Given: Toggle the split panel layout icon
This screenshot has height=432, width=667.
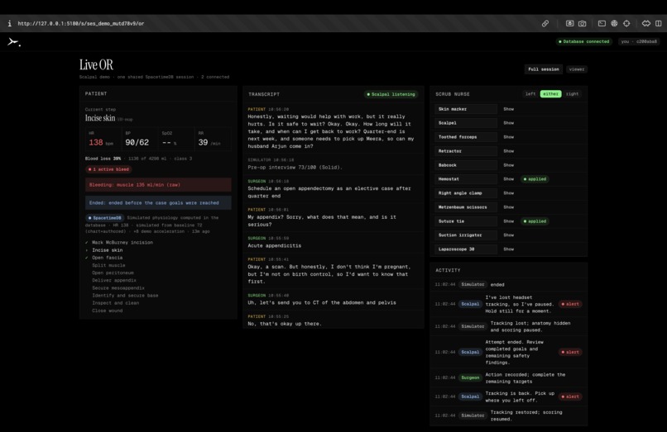Looking at the screenshot, I should click(658, 24).
